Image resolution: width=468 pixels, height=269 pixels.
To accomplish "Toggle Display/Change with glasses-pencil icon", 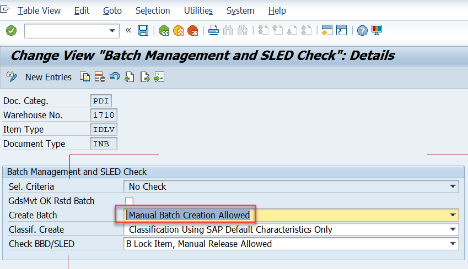I will (x=12, y=77).
